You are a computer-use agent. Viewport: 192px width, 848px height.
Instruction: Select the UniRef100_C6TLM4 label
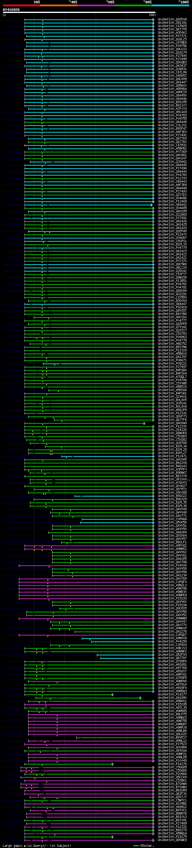point(172,72)
